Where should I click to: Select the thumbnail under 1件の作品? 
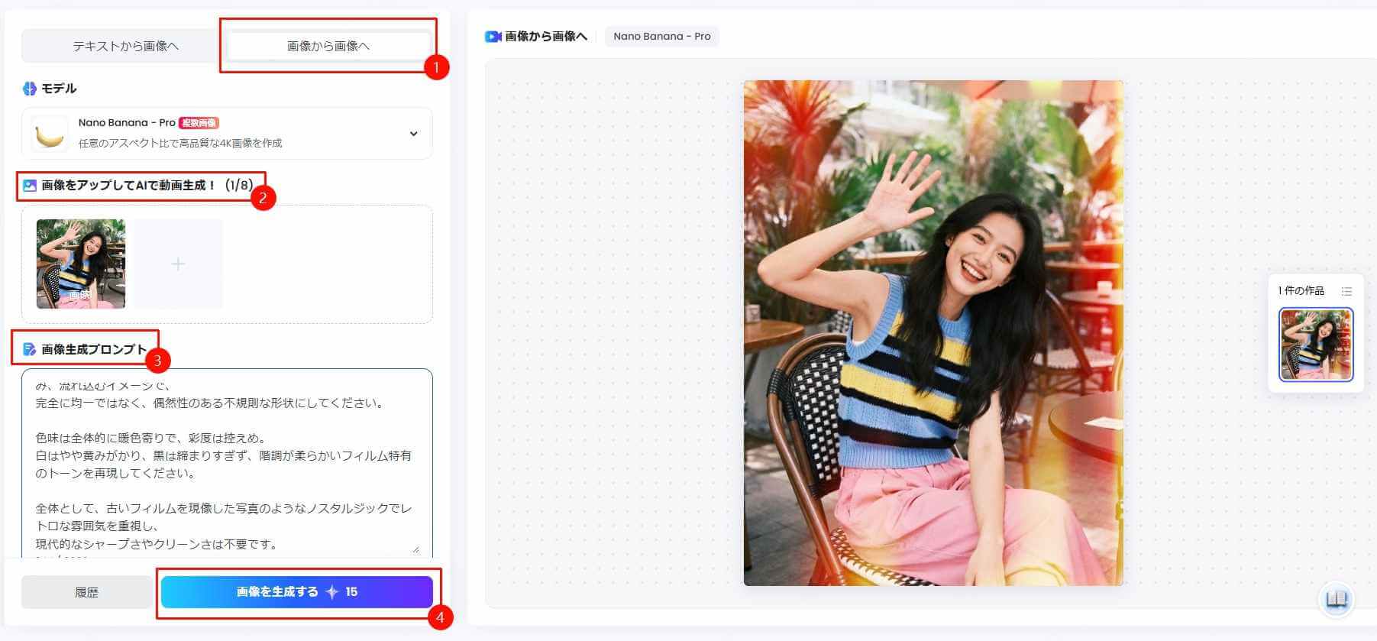coord(1315,345)
